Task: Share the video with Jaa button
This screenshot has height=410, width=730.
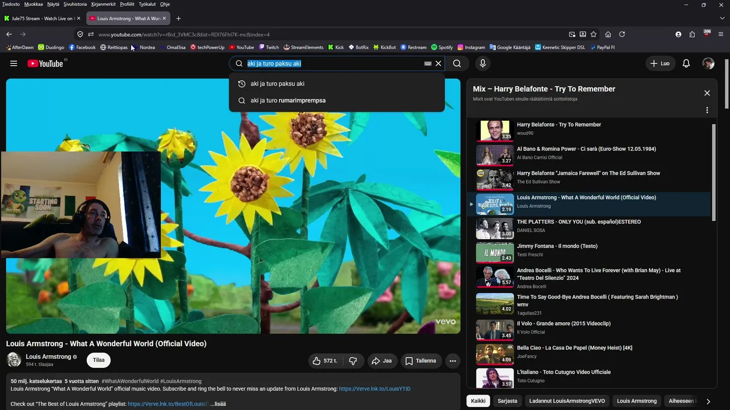Action: [x=382, y=360]
